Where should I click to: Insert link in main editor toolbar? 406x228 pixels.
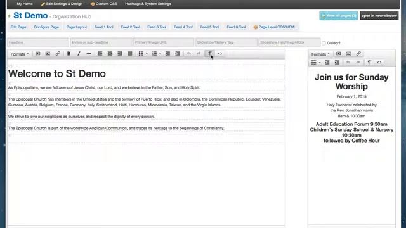pos(58,54)
